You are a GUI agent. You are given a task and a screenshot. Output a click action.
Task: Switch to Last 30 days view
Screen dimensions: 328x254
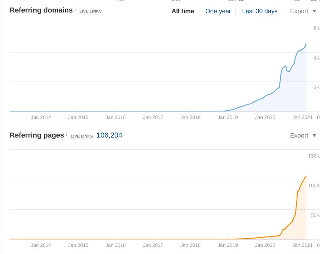click(260, 11)
